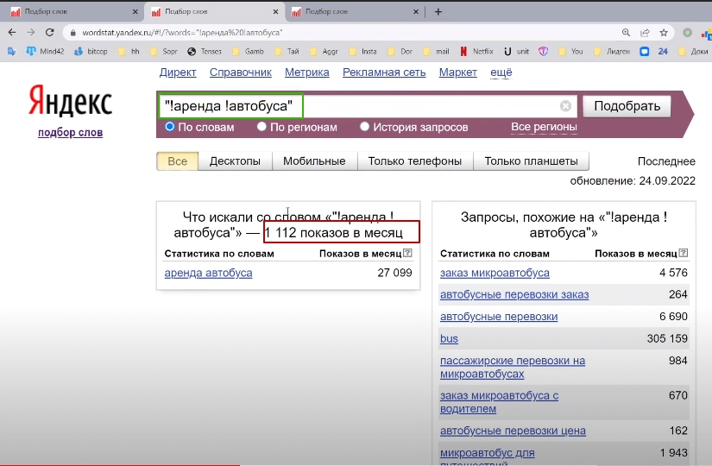Viewport: 712px width, 466px height.
Task: Open the Маркет link
Action: (x=457, y=72)
